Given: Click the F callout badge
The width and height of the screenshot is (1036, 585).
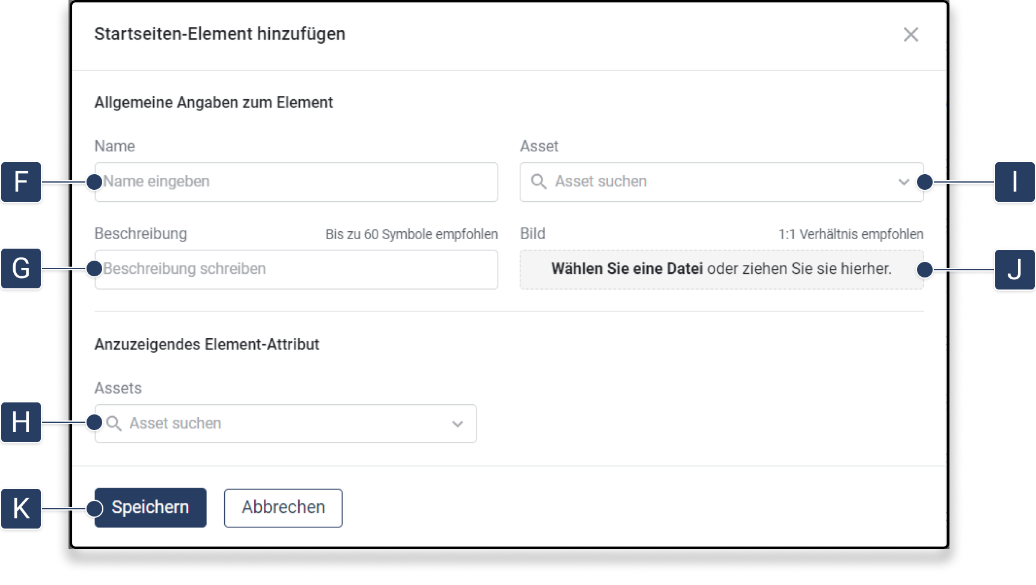Looking at the screenshot, I should [21, 182].
